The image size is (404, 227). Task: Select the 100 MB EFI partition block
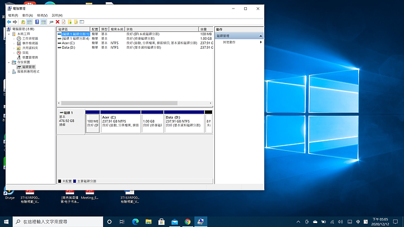93,122
